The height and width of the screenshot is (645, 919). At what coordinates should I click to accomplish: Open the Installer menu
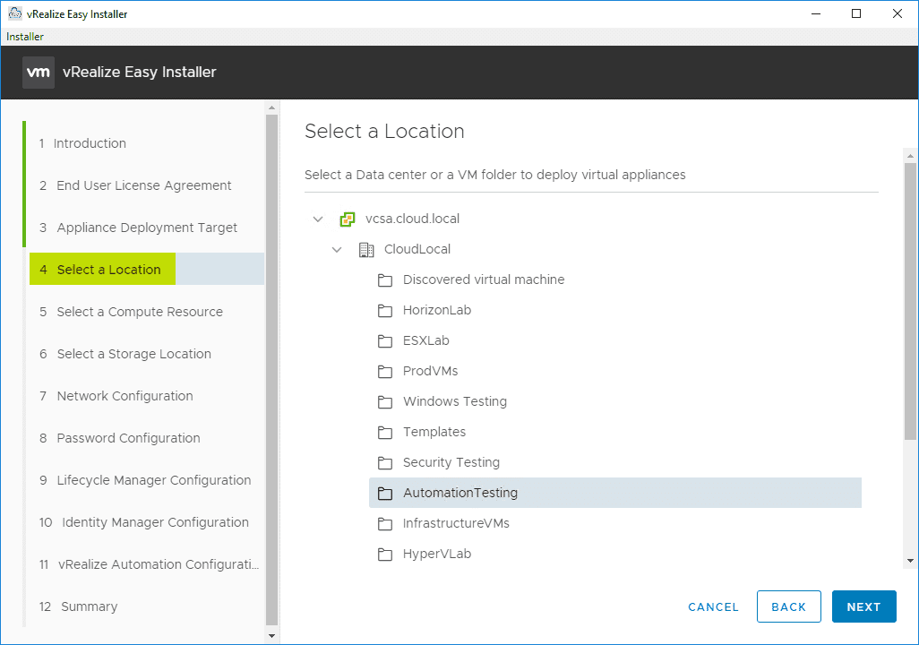25,37
